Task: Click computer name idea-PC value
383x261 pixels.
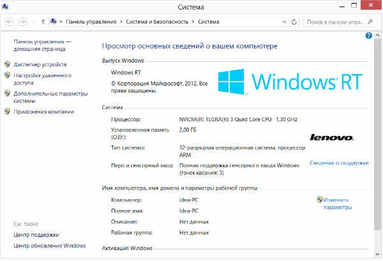Action: point(189,200)
